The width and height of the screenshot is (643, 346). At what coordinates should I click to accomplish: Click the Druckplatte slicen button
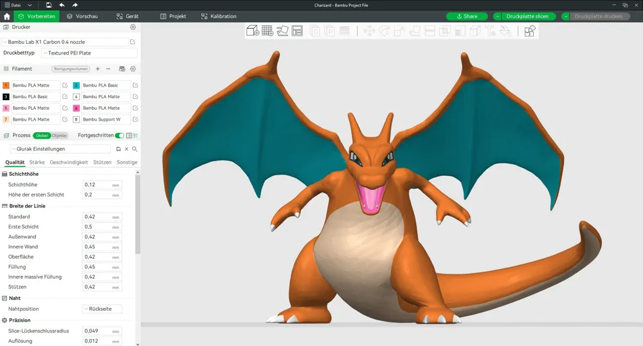coord(527,17)
